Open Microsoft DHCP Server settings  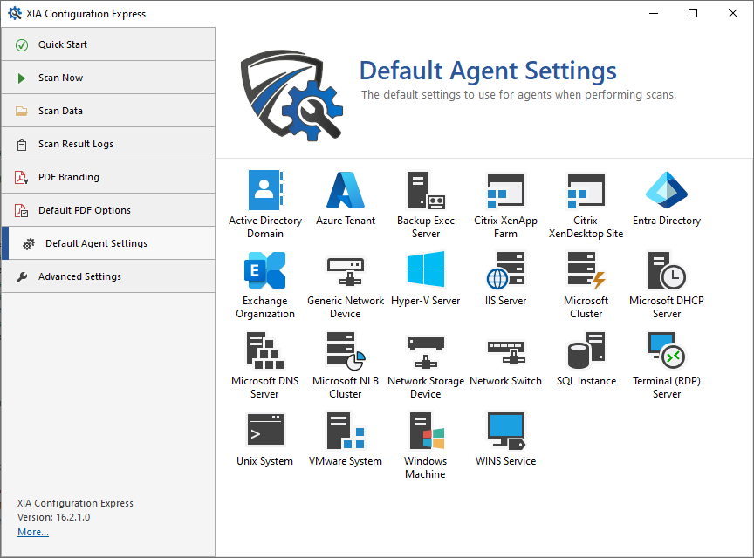(667, 284)
